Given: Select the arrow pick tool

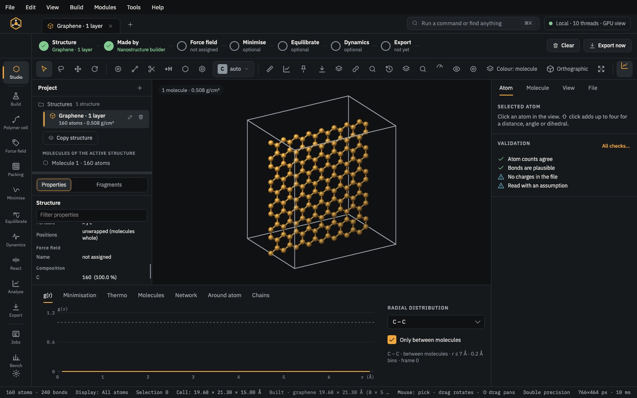Looking at the screenshot, I should pyautogui.click(x=44, y=69).
